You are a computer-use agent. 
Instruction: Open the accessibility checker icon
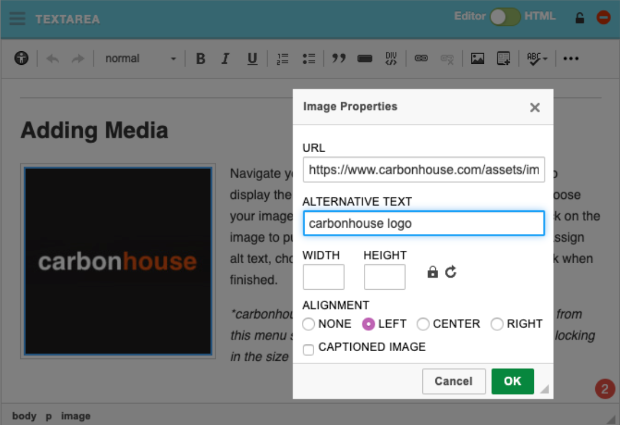(21, 58)
